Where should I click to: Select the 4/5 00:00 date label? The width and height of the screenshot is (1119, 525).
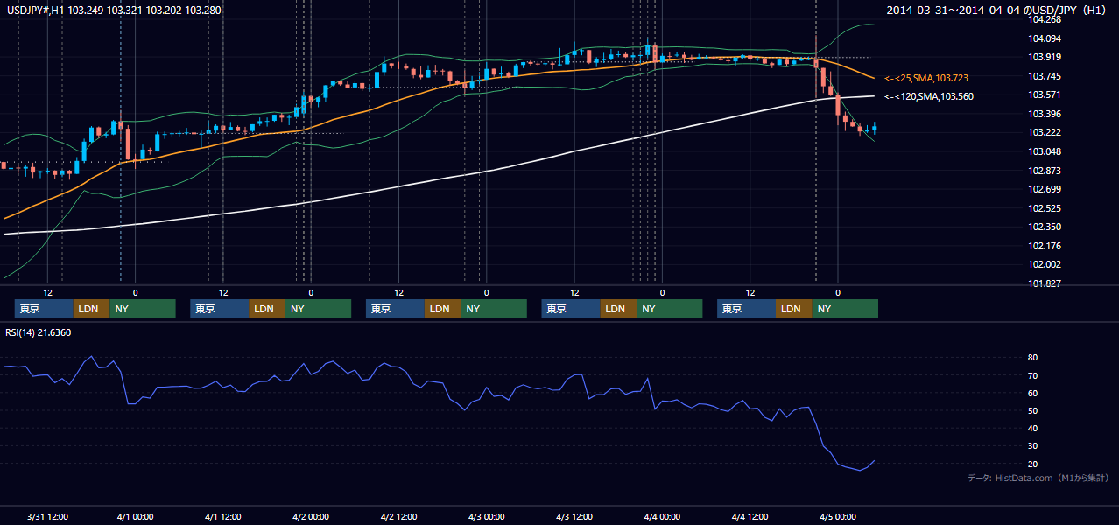[x=837, y=517]
